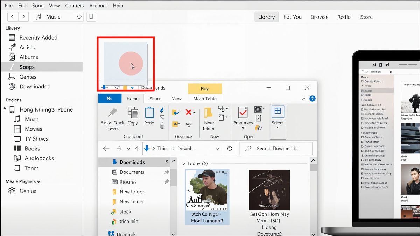The height and width of the screenshot is (236, 420).
Task: Open the Music media type dropdown
Action: click(58, 17)
